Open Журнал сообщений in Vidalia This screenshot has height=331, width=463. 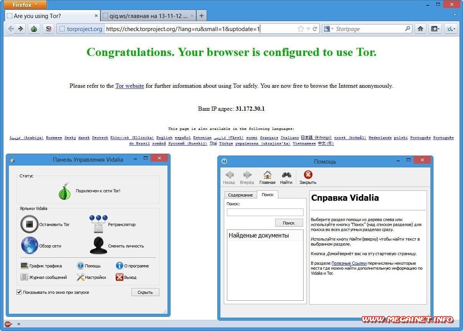[x=44, y=277]
